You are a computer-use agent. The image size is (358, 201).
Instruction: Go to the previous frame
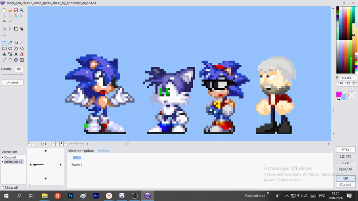click(33, 143)
